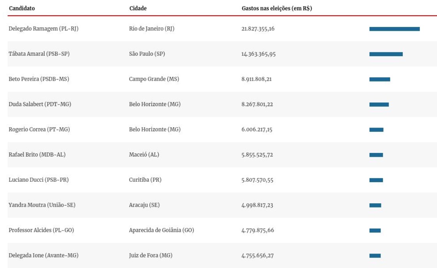
Task: Select the Beto Pereira (PSDB-MS) entry
Action: (39, 79)
